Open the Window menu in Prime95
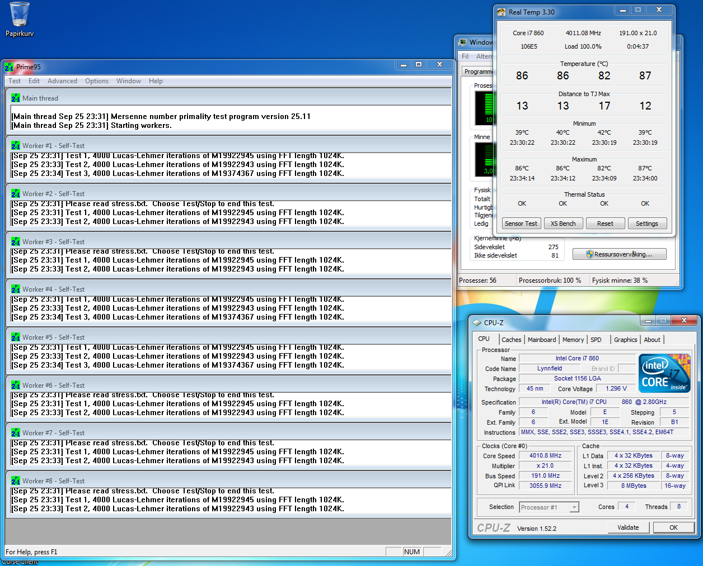Image resolution: width=703 pixels, height=566 pixels. tap(129, 81)
